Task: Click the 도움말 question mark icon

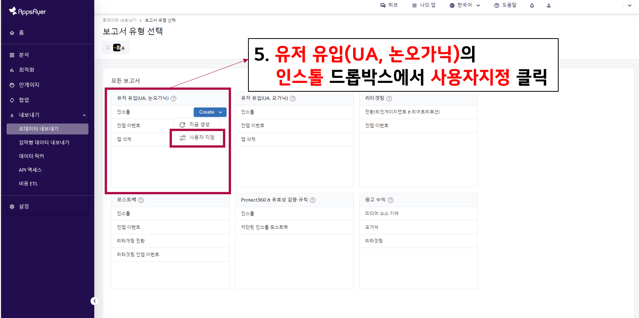Action: (497, 5)
